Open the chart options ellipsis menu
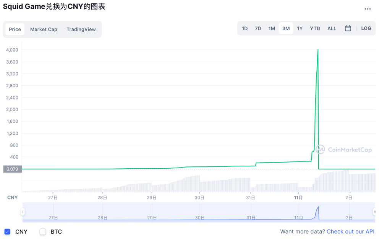 [x=368, y=9]
